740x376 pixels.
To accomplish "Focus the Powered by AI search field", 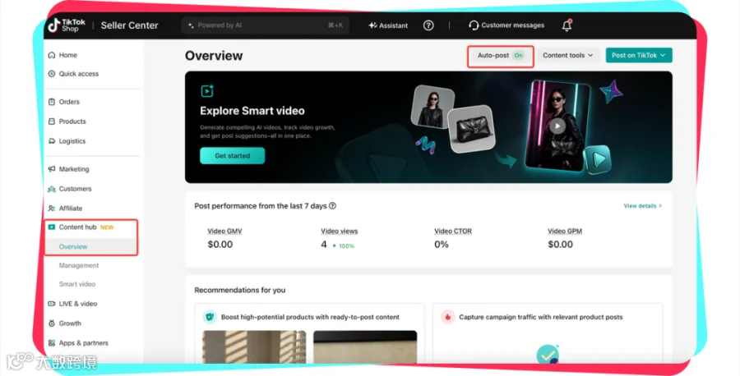I will [x=266, y=25].
